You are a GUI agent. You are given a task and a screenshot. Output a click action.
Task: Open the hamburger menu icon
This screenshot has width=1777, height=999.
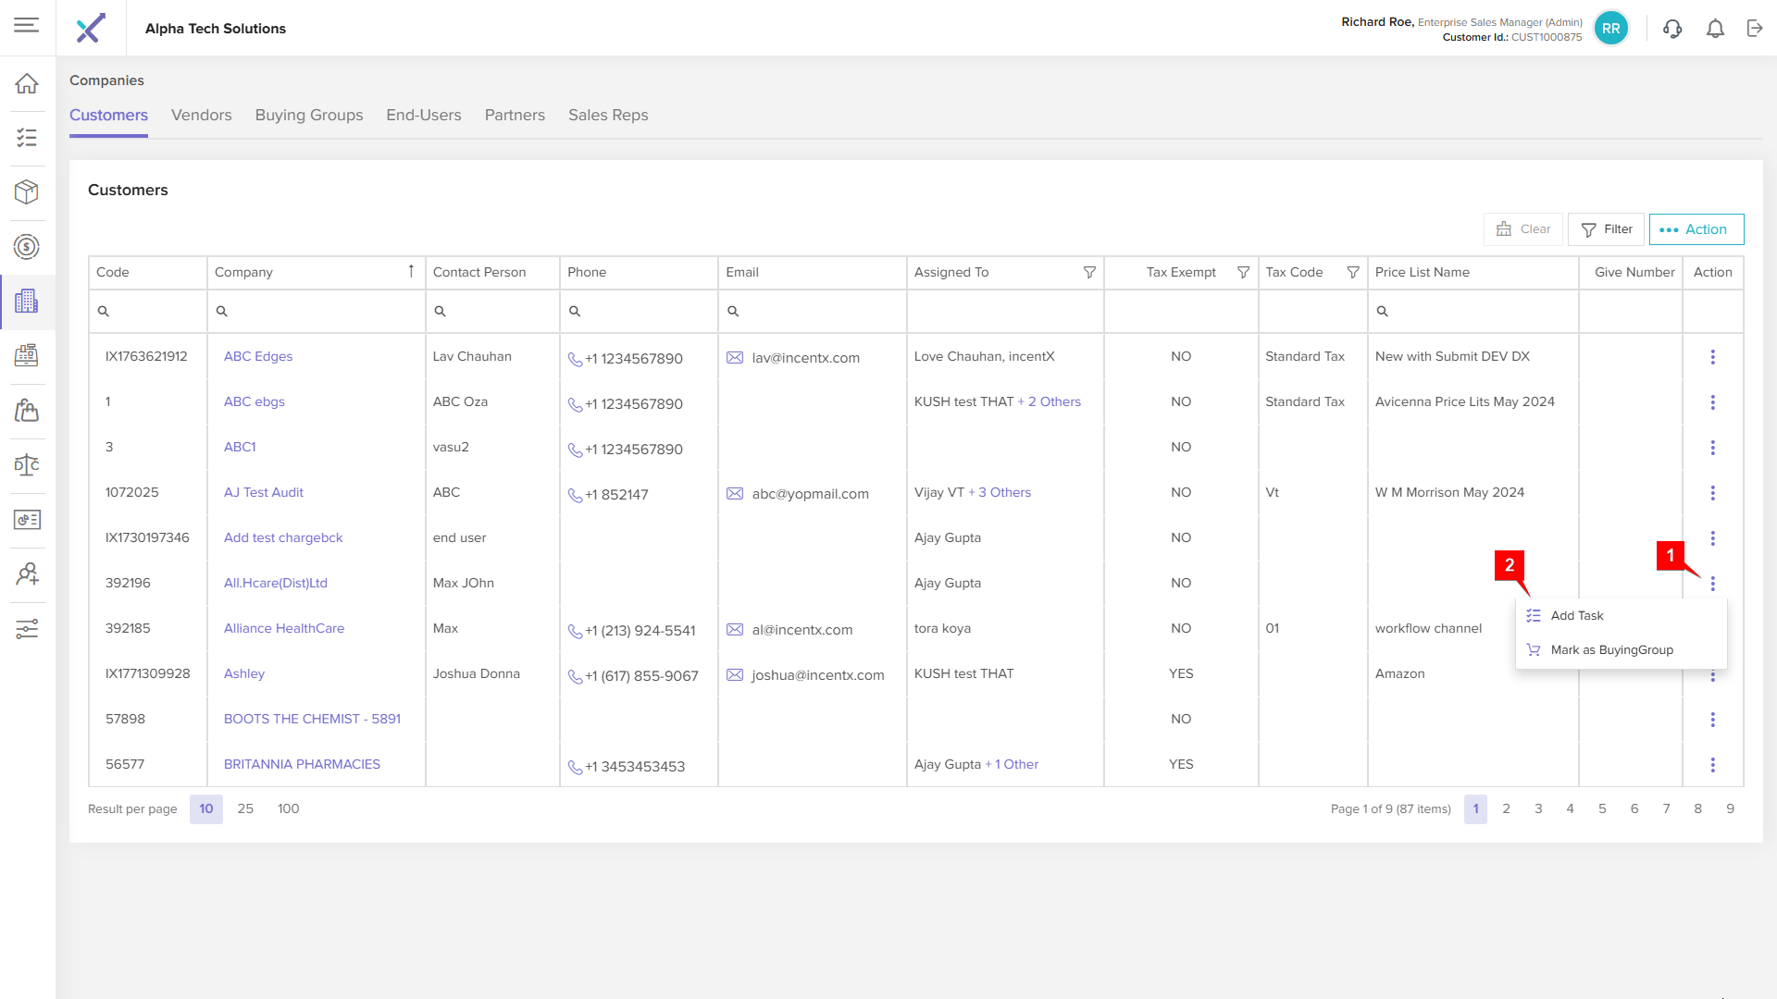click(27, 25)
